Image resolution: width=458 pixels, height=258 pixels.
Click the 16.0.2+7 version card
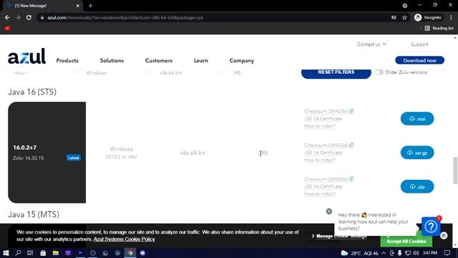point(47,153)
